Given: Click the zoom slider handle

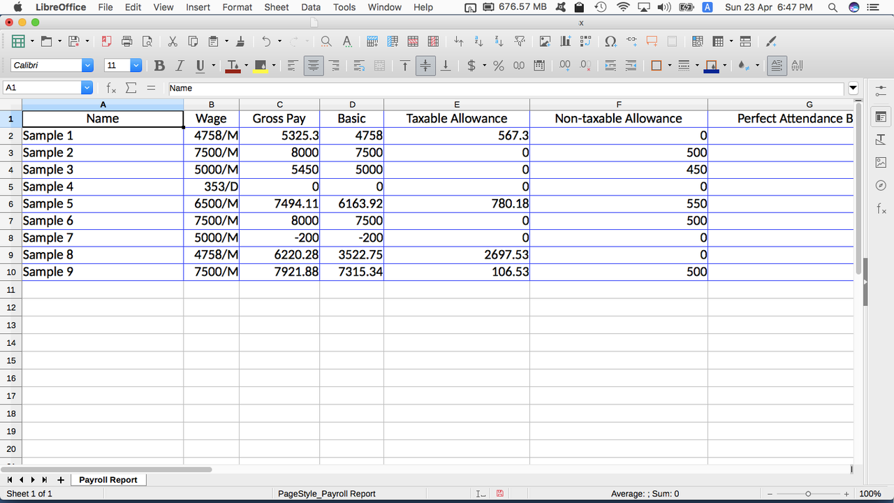Looking at the screenshot, I should pos(808,493).
